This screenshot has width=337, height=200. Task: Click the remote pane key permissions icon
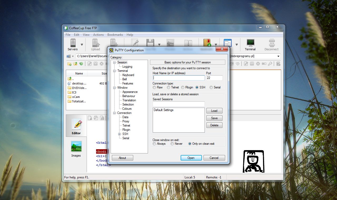tap(270, 64)
